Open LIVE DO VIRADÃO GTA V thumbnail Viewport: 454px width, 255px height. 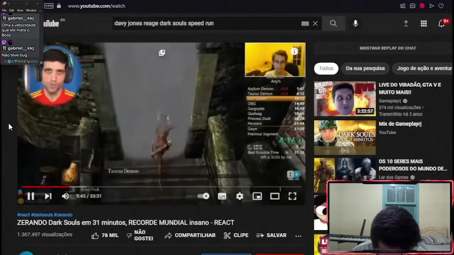[x=345, y=99]
